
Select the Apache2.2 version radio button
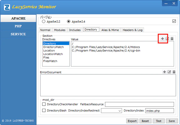pos(44,22)
